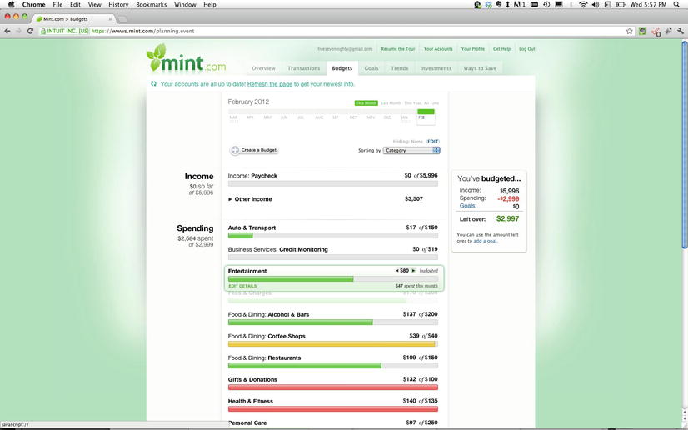Switch to the Trends tab
This screenshot has width=688, height=430.
tap(399, 68)
